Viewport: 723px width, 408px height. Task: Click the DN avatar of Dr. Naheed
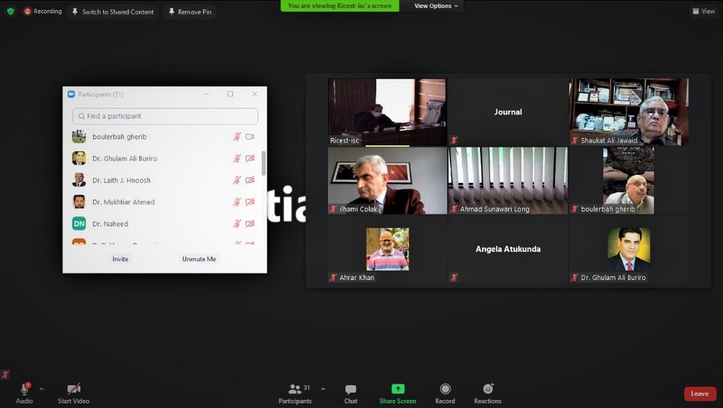79,224
